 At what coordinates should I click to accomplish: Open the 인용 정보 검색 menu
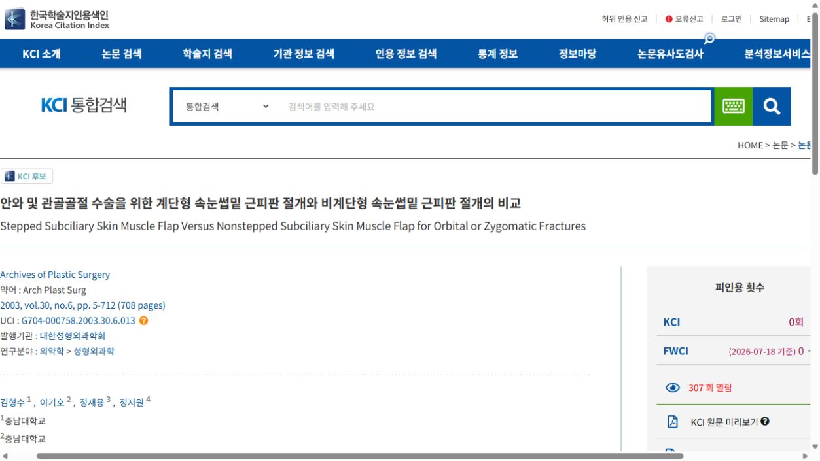(406, 54)
